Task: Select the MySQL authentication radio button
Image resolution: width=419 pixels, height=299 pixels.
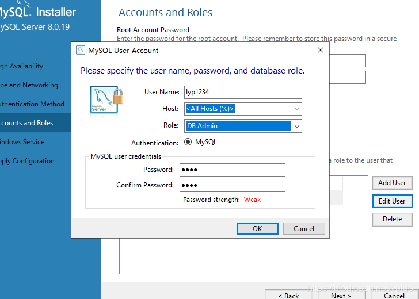Action: [x=188, y=142]
